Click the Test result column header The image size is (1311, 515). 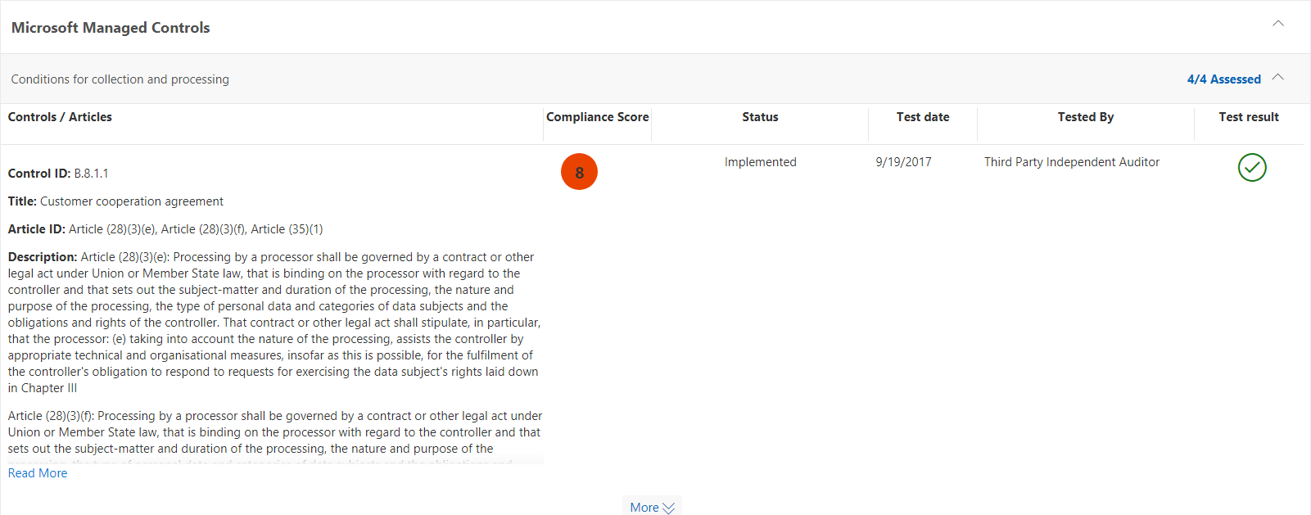tap(1249, 117)
